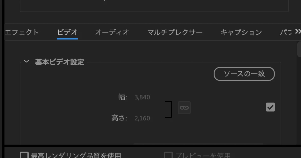Viewport: 301px width, 158px height.
Task: Click the 高さ value 2,160
Action: click(x=142, y=118)
